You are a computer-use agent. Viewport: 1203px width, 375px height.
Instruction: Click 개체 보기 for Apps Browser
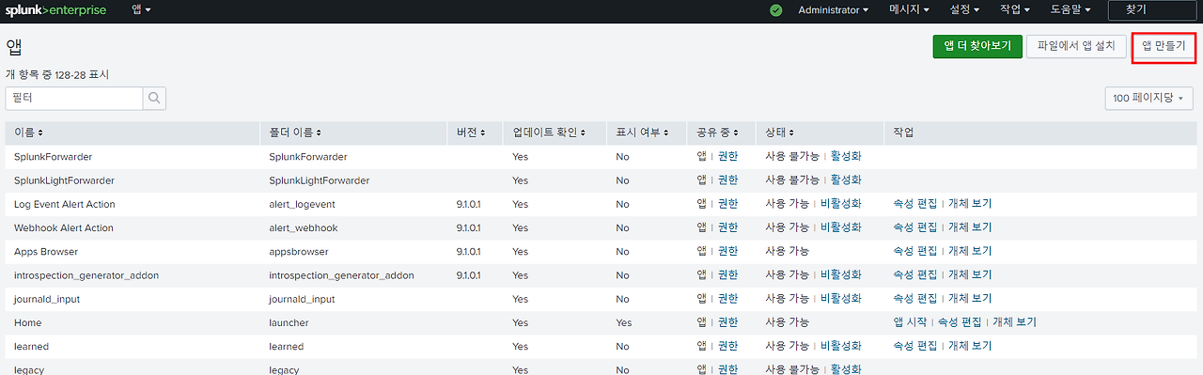pyautogui.click(x=970, y=251)
